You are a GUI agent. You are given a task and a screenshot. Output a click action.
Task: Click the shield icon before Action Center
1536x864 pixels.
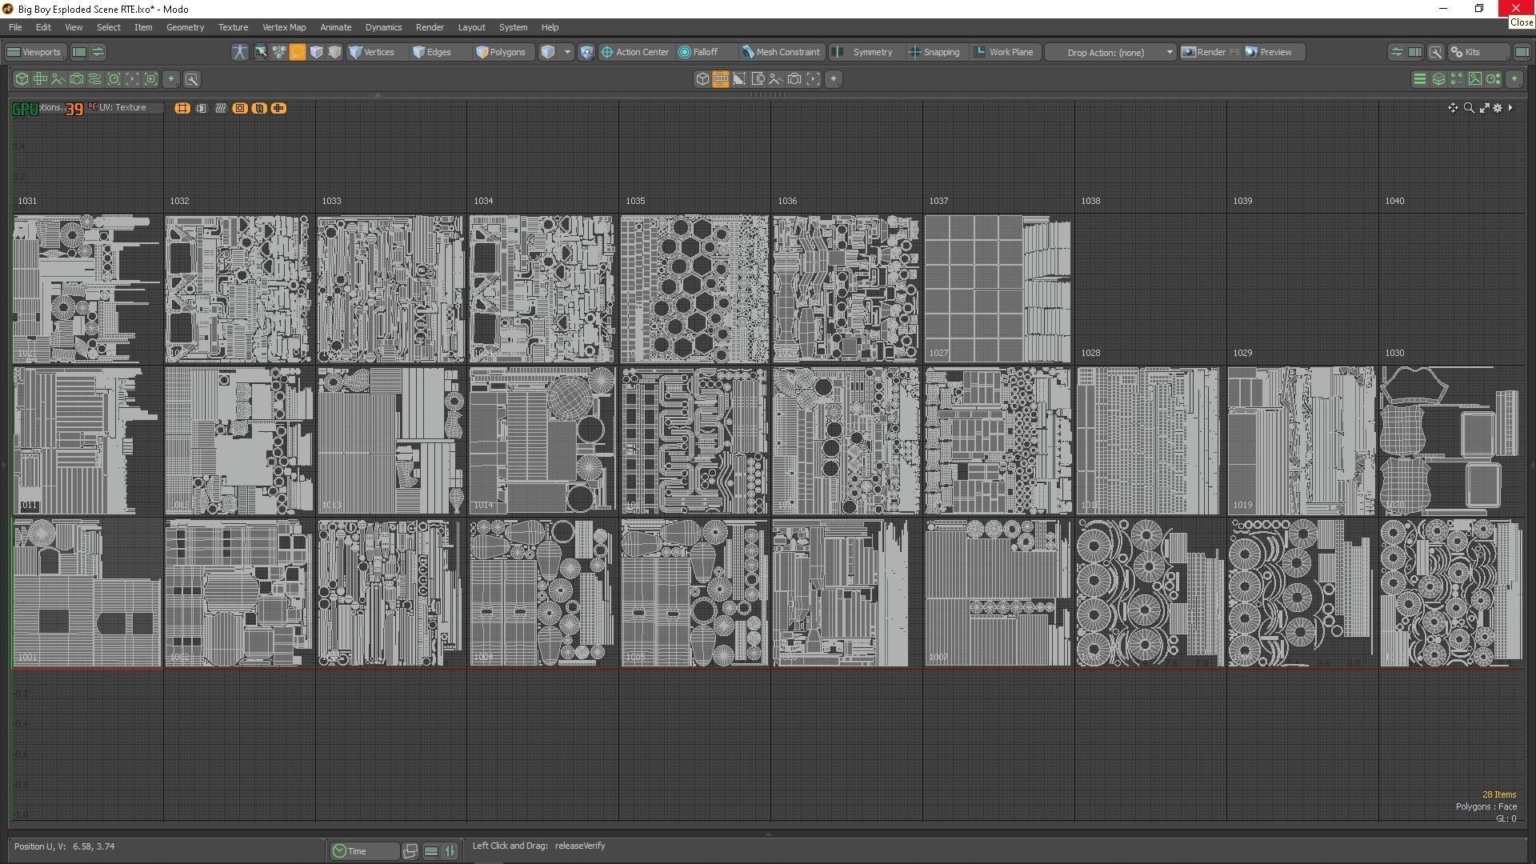pos(586,52)
